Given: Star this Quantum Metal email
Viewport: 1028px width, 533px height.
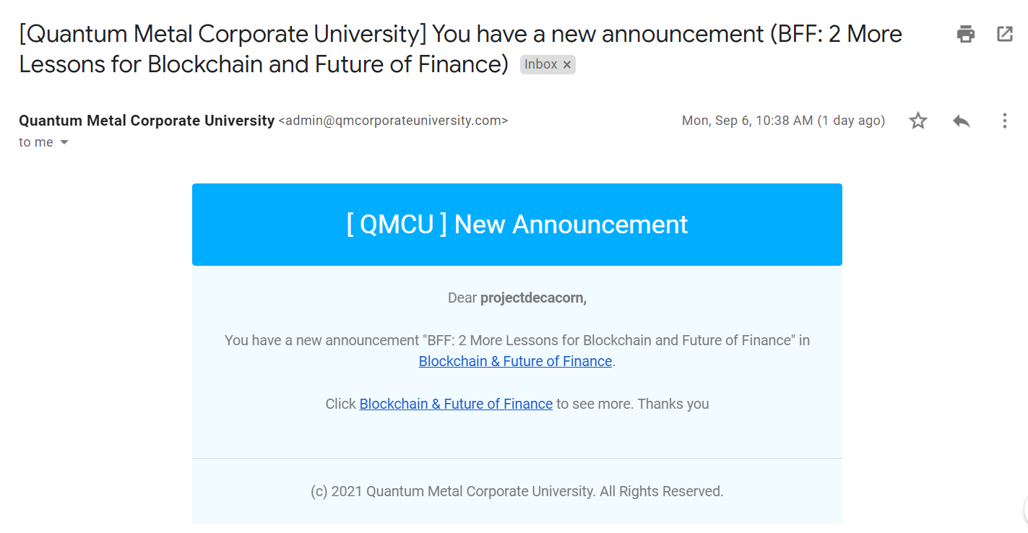Looking at the screenshot, I should click(x=918, y=121).
